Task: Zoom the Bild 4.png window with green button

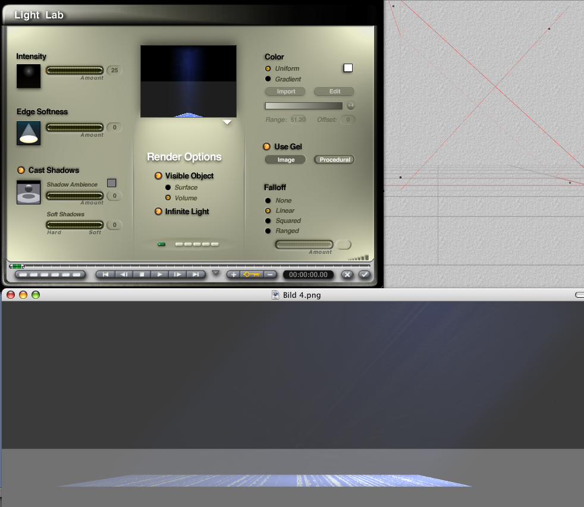Action: (x=36, y=295)
